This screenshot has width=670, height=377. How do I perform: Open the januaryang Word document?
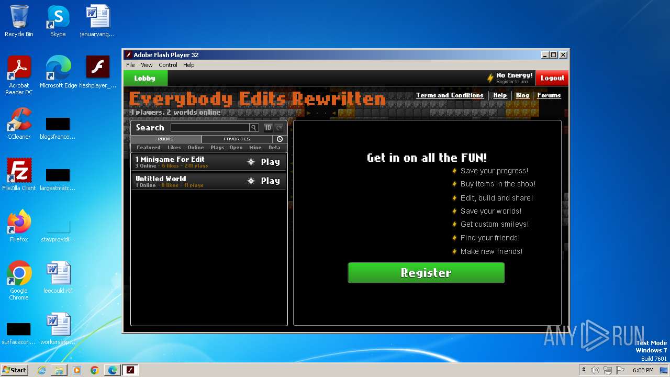[x=97, y=21]
